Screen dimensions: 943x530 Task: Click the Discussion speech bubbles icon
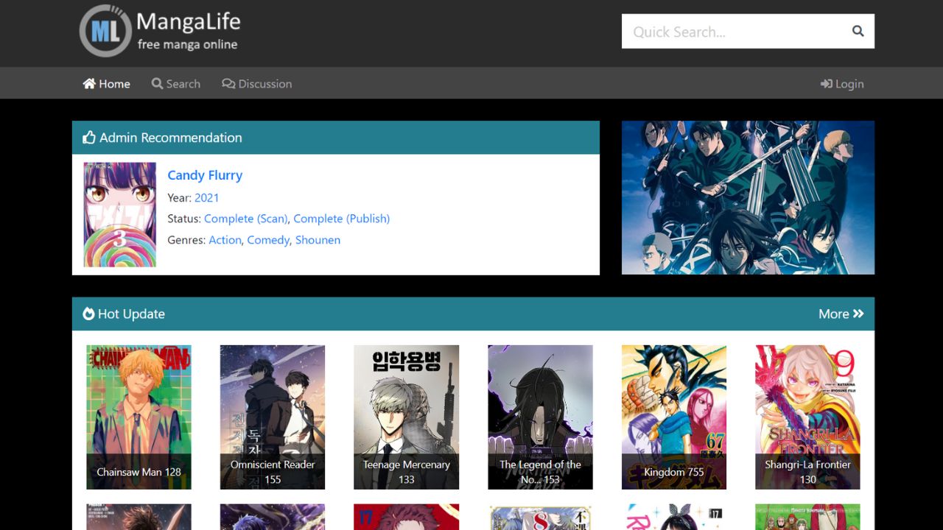228,84
